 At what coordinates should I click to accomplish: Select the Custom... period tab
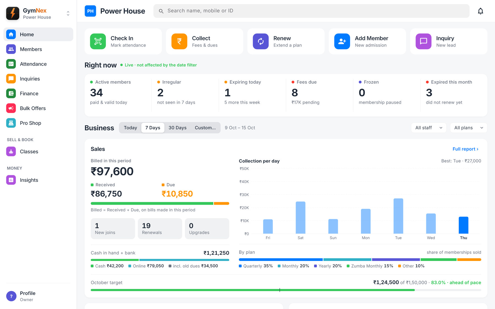[x=205, y=128]
